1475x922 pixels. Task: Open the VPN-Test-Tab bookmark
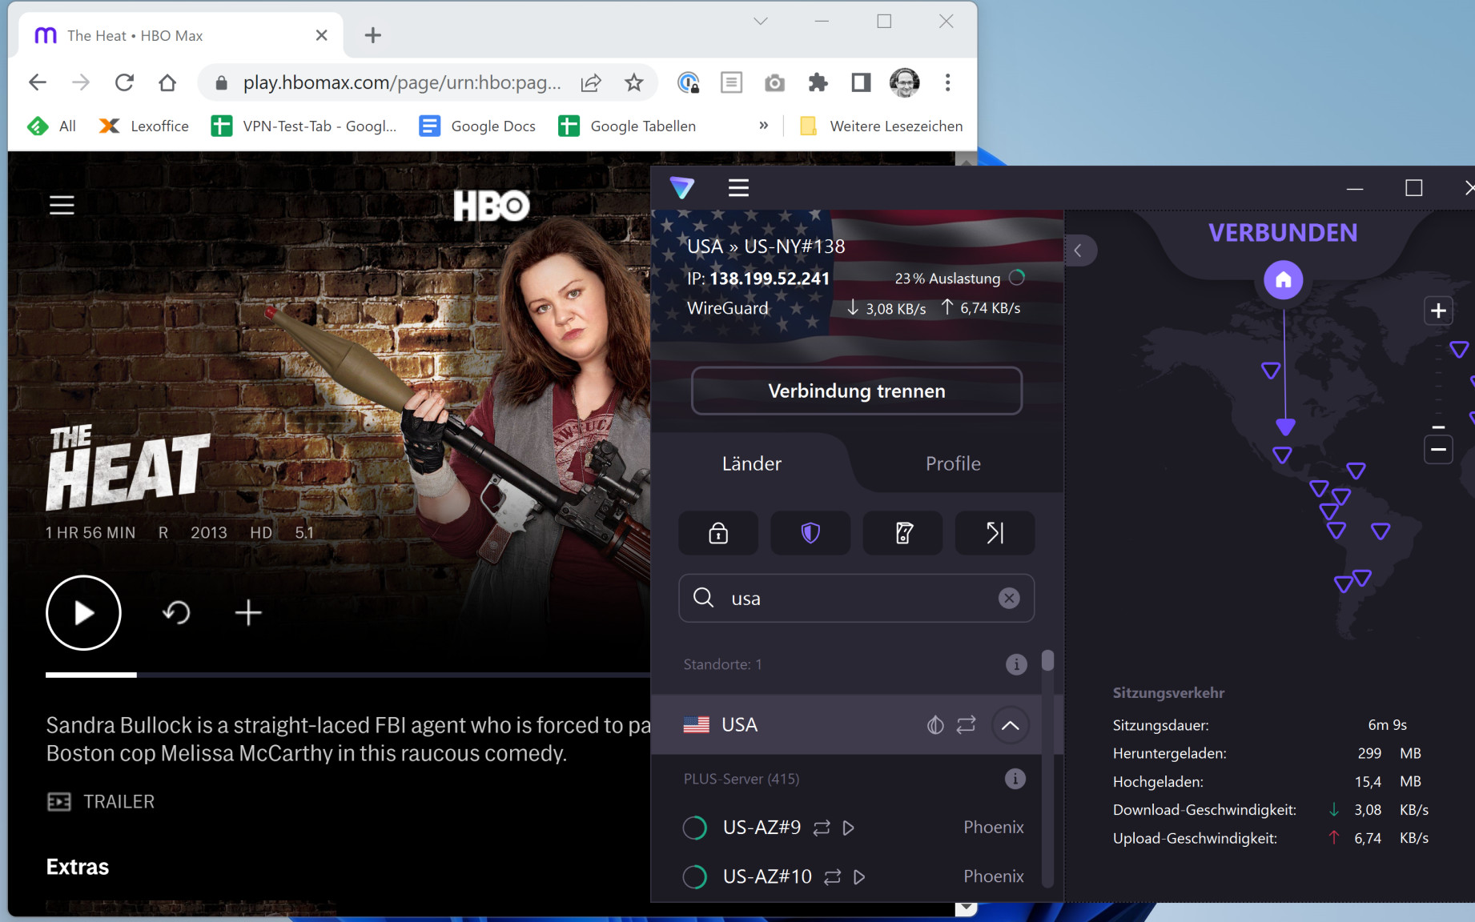(x=303, y=126)
